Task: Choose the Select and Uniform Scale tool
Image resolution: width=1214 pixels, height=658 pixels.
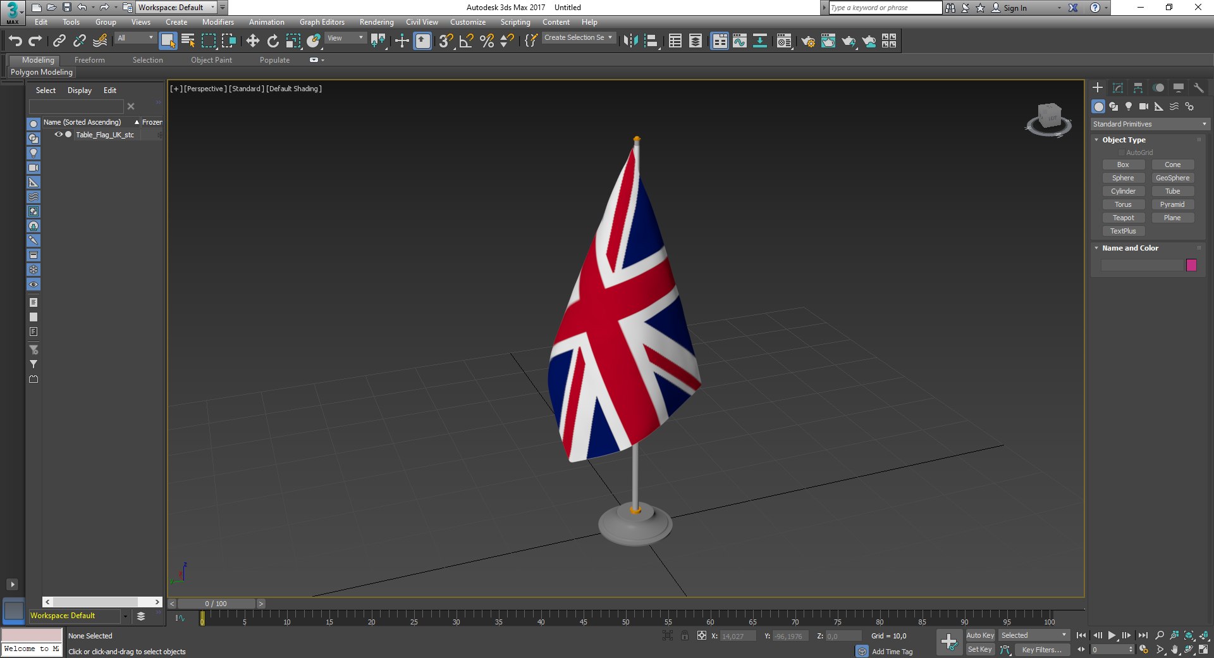Action: 293,41
